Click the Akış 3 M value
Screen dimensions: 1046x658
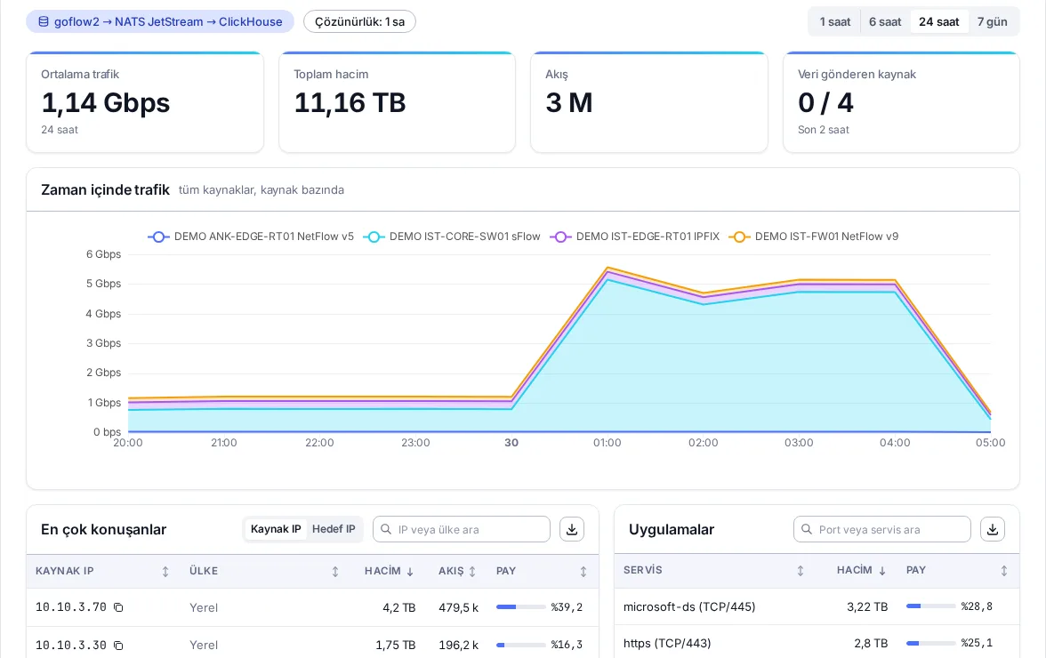(x=569, y=102)
